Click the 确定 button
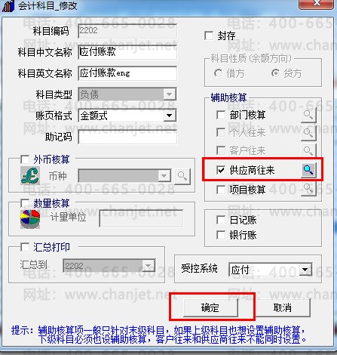 [x=210, y=307]
